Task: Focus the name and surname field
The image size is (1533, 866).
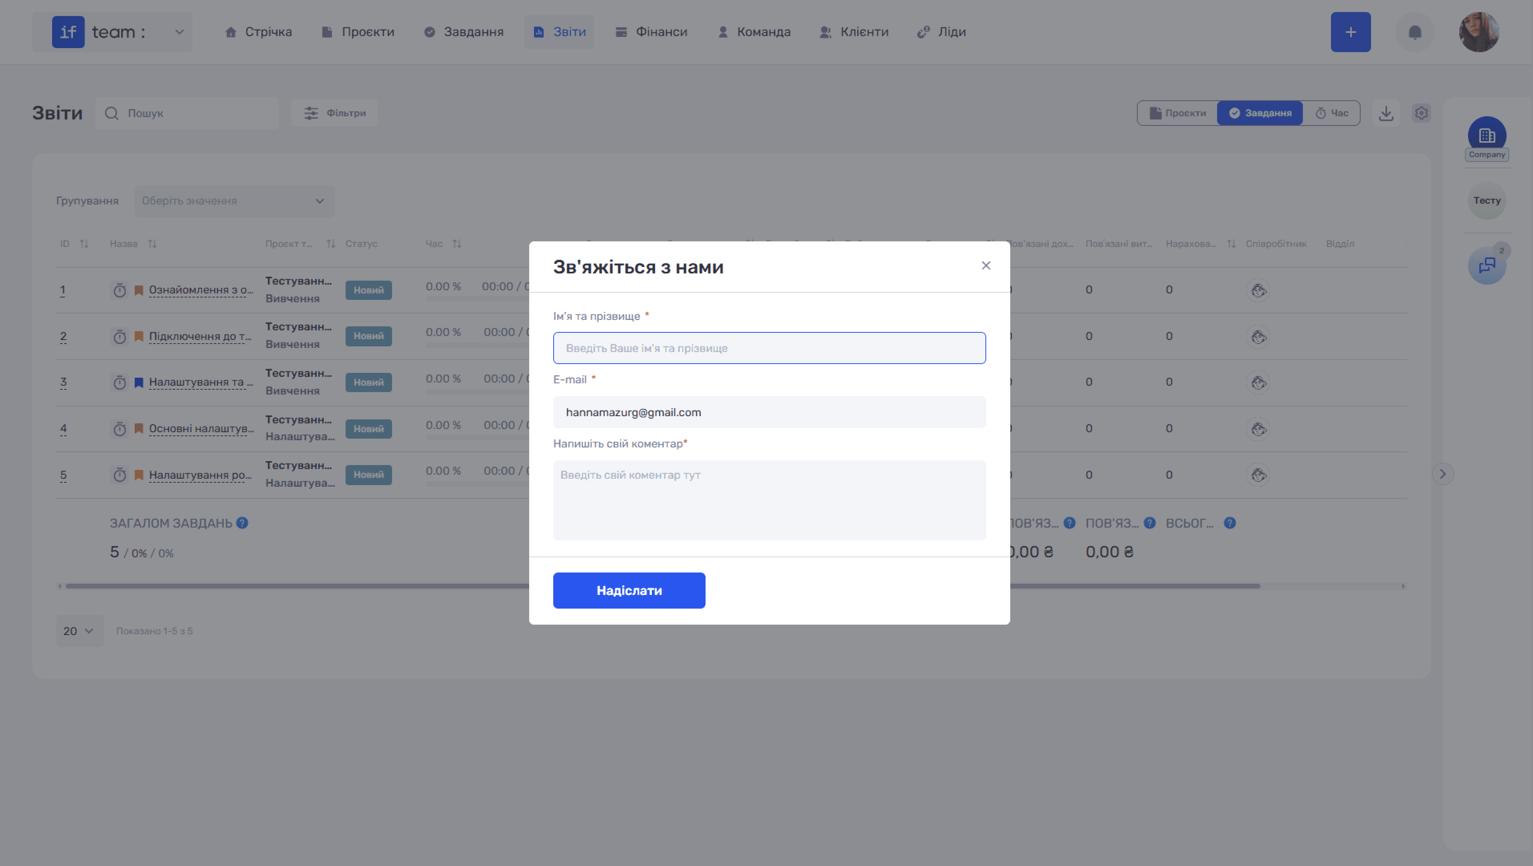Action: coord(769,348)
